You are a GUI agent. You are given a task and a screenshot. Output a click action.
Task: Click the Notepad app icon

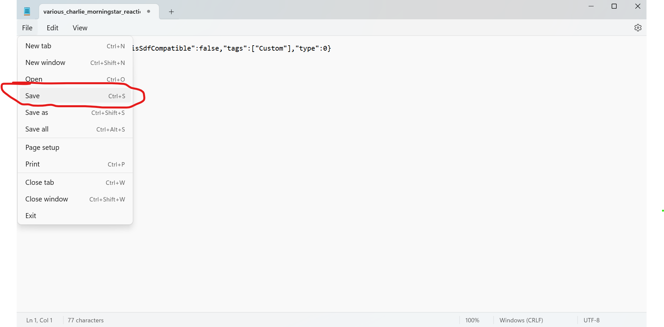click(27, 11)
